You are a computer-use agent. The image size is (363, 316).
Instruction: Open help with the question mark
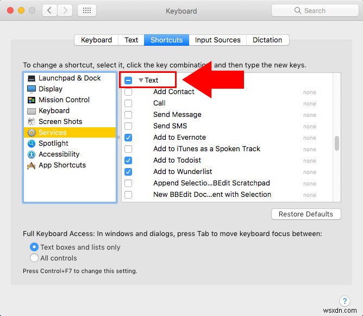345,301
